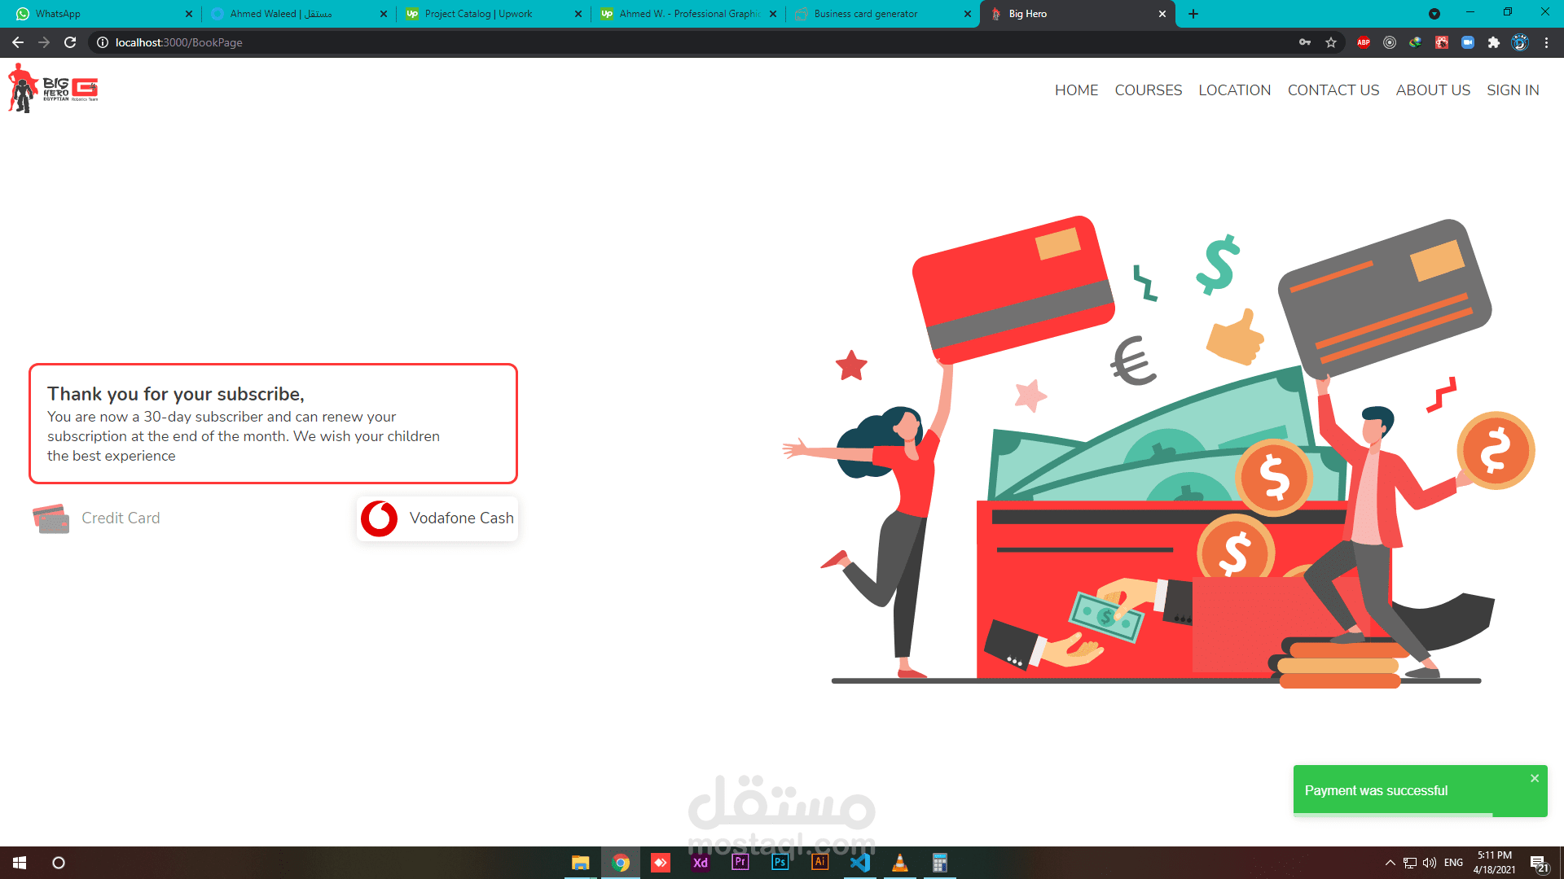This screenshot has height=879, width=1564.
Task: Dismiss the Payment was successful notification
Action: pos(1535,778)
